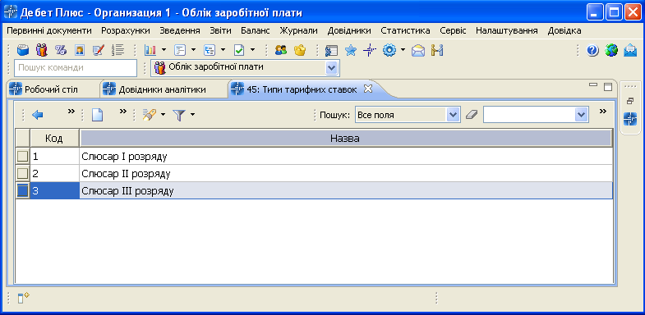Click the blue back arrow in list toolbar
Screen dimensions: 645x315
coord(38,116)
